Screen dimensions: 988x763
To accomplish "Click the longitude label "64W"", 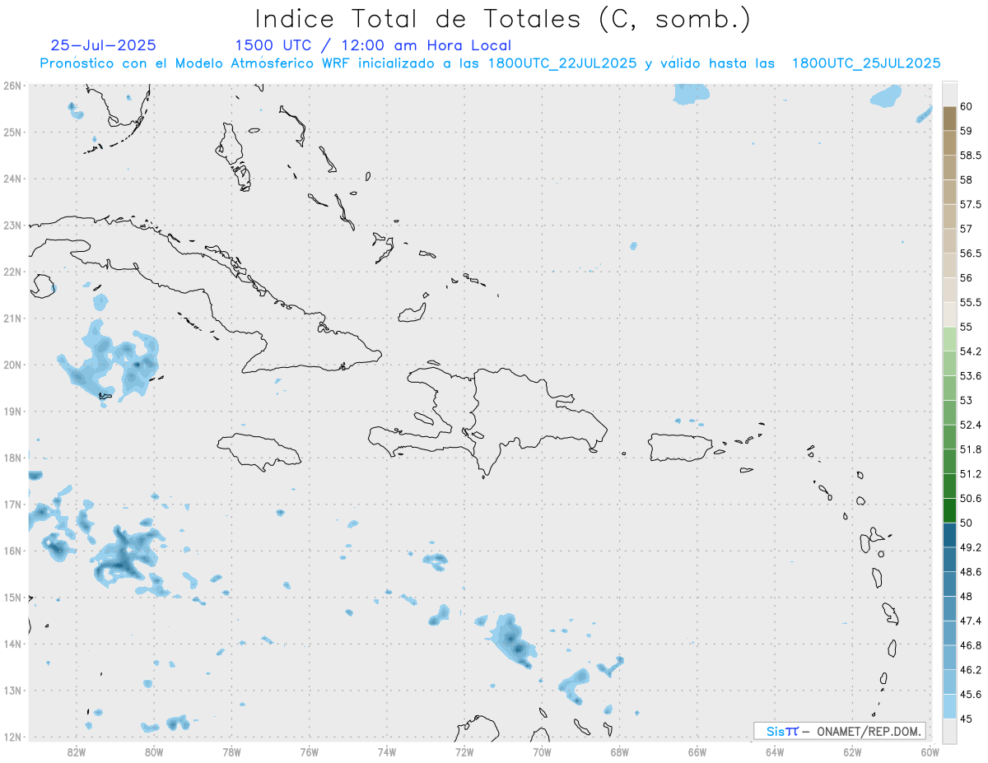I will (775, 751).
